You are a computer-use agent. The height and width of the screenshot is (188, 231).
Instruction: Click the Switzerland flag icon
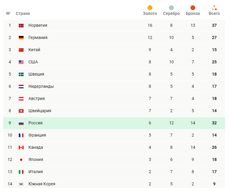21,111
